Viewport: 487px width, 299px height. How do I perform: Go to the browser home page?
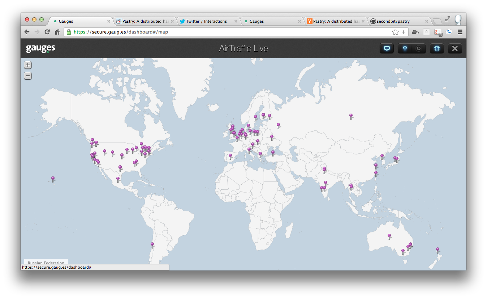pos(57,32)
